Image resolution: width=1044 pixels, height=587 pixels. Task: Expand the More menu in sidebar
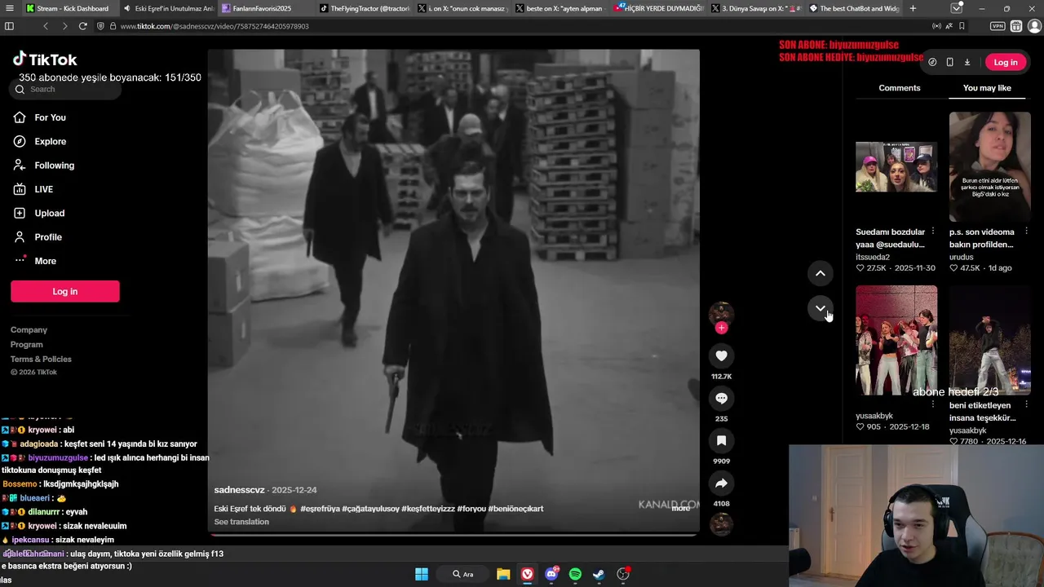click(45, 261)
